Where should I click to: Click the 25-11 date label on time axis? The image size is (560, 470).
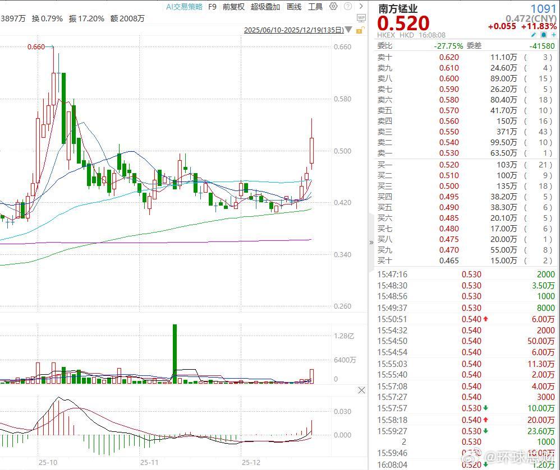pyautogui.click(x=149, y=463)
